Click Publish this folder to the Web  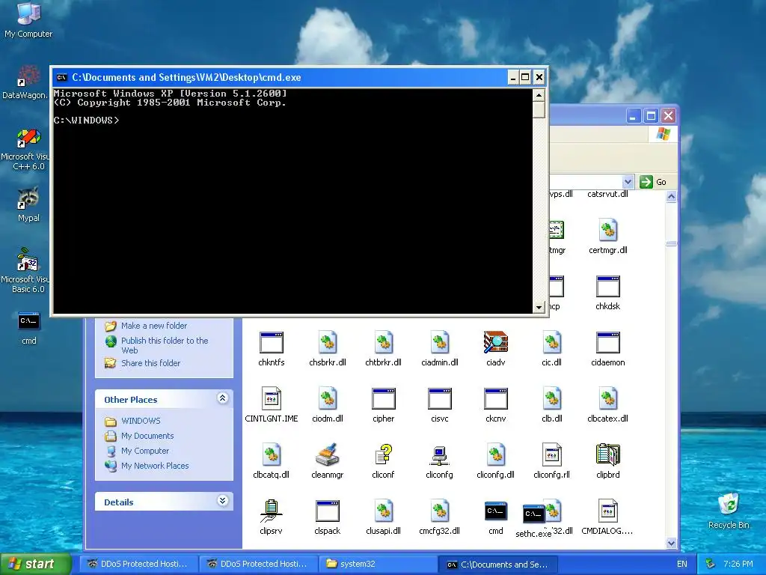[x=165, y=345]
